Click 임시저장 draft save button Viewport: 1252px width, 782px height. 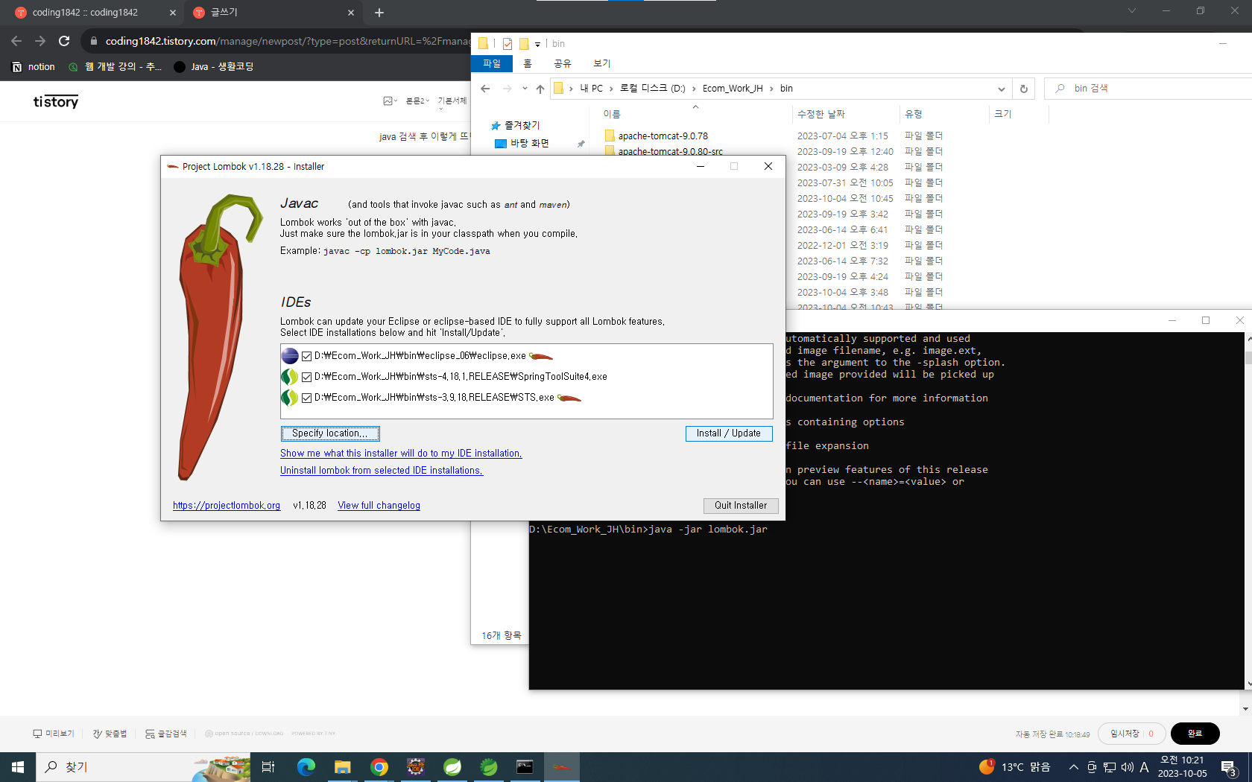pos(1125,734)
